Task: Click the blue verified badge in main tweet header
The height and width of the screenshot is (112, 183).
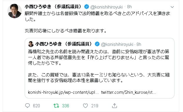Action: click(86, 7)
